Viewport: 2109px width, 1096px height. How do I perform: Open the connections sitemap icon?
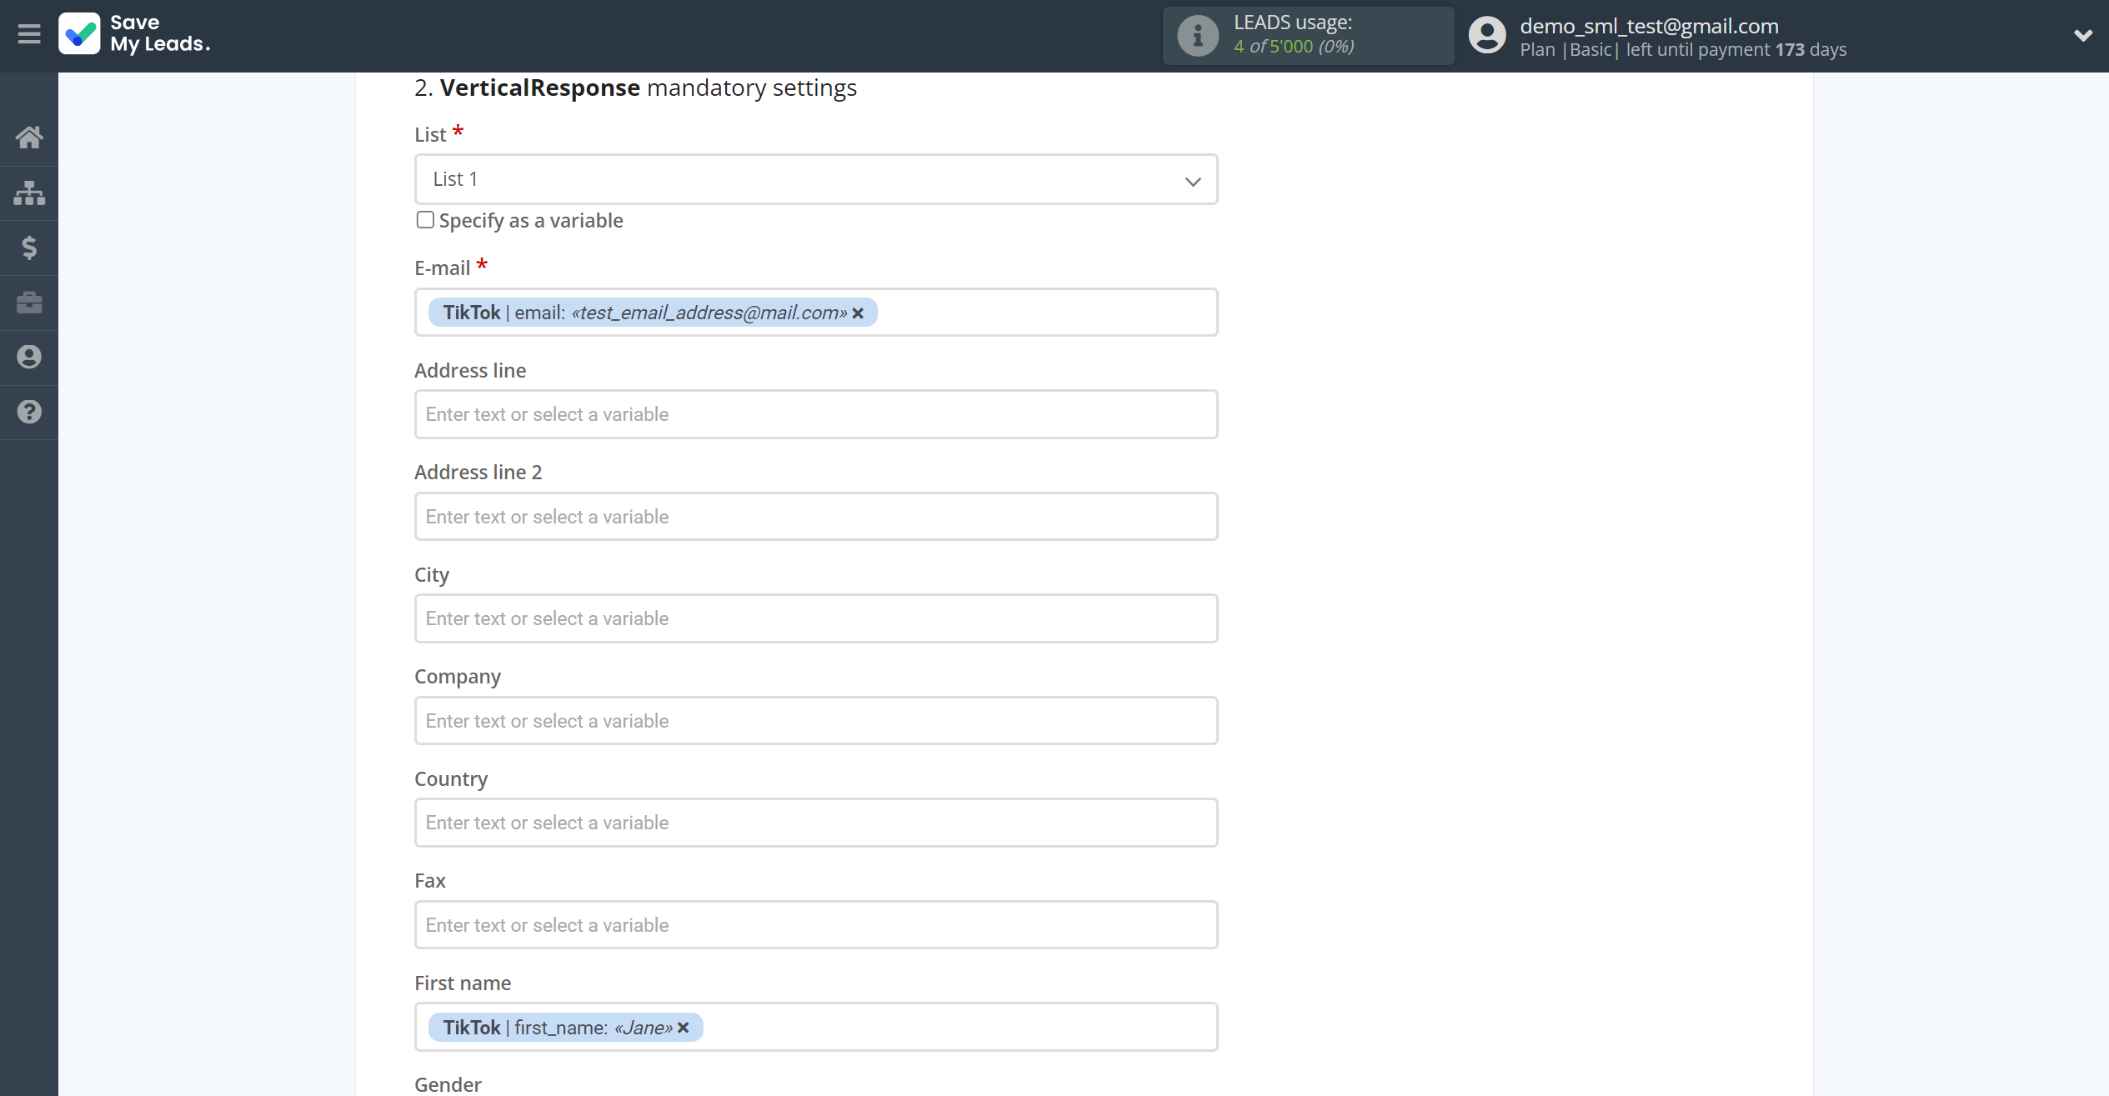point(29,193)
